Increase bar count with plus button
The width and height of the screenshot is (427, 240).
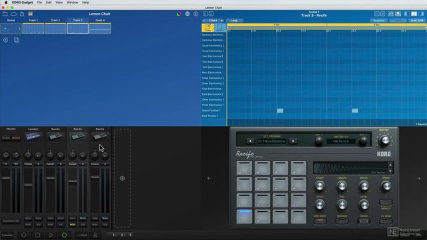click(x=222, y=21)
